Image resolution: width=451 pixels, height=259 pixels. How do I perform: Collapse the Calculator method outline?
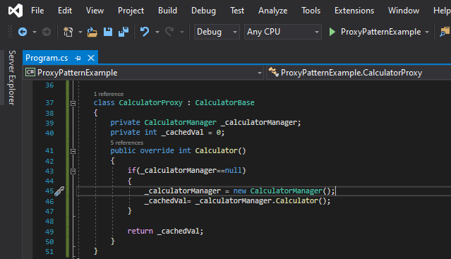[x=73, y=151]
